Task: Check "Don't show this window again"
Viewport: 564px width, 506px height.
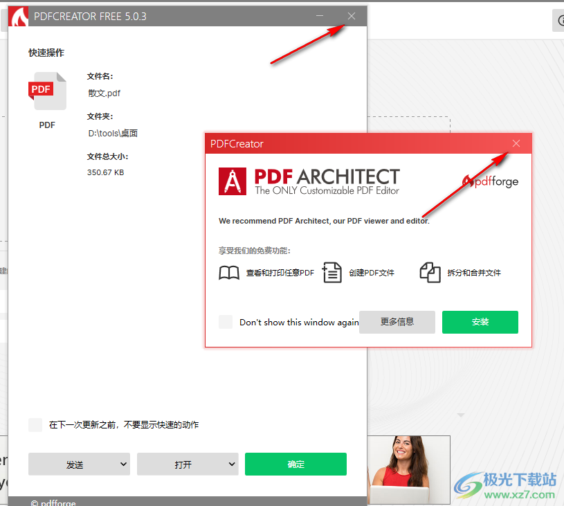Action: point(226,322)
